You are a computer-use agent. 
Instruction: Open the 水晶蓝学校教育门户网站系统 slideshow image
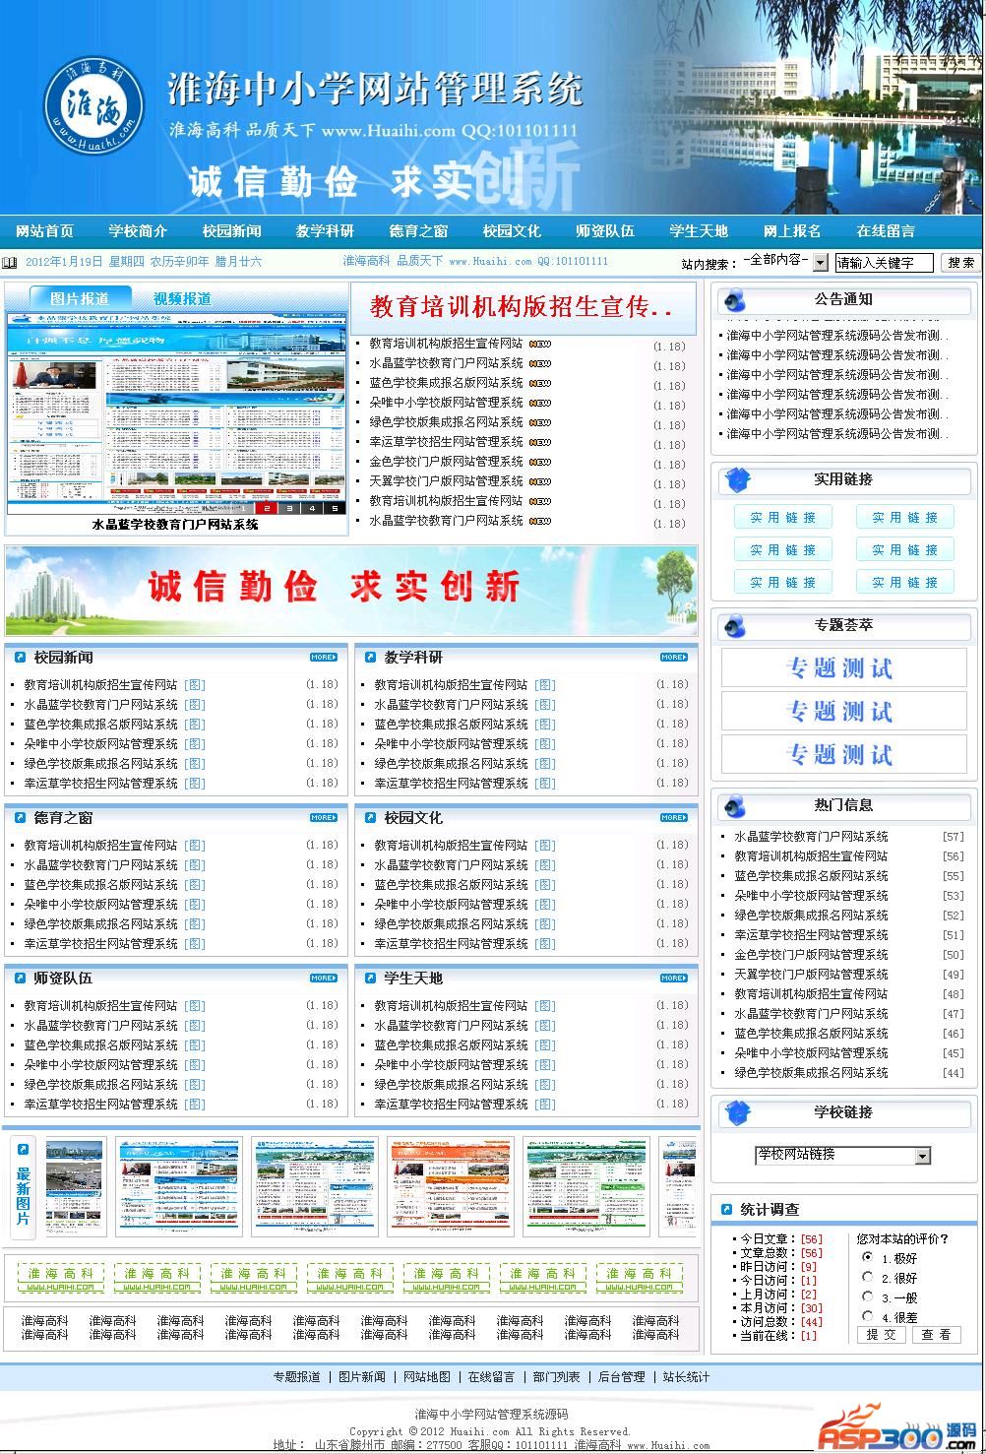(x=176, y=413)
